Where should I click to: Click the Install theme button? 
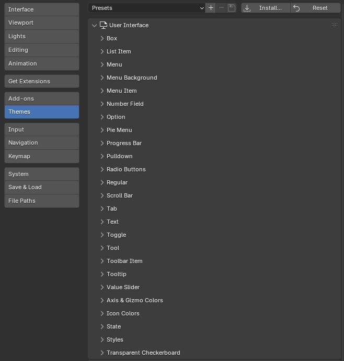coord(266,8)
